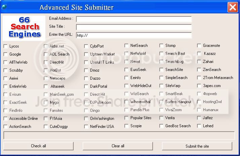This screenshot has width=240, height=156.
Task: Tick the Search Bast checkbox
Action: [161, 54]
